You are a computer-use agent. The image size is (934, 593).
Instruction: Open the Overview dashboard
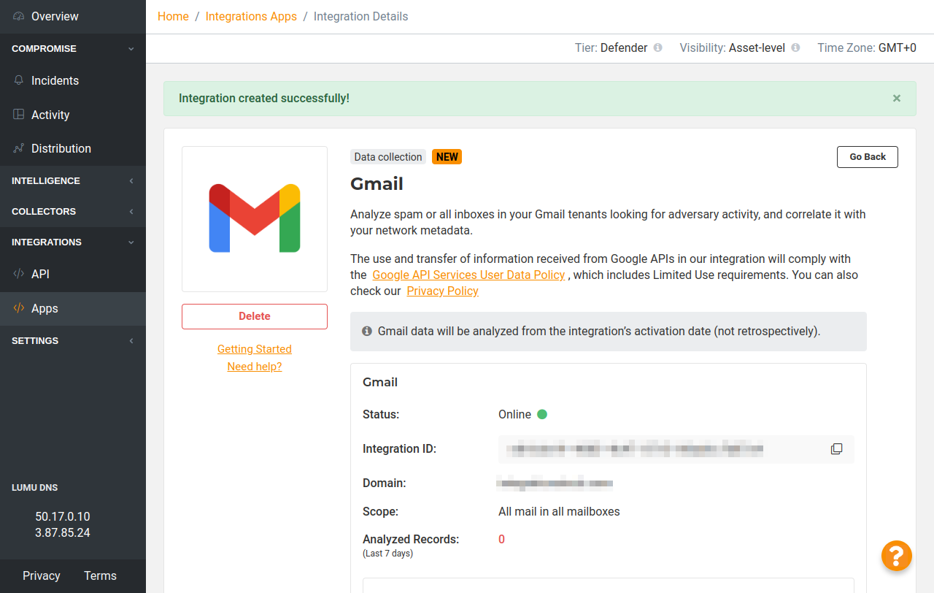[x=55, y=16]
